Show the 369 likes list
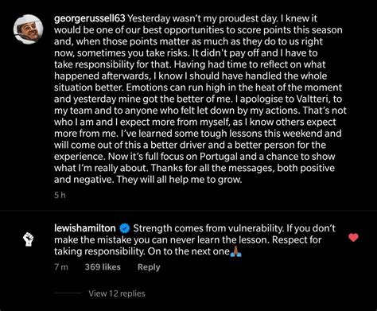This screenshot has height=311, width=377. point(103,267)
